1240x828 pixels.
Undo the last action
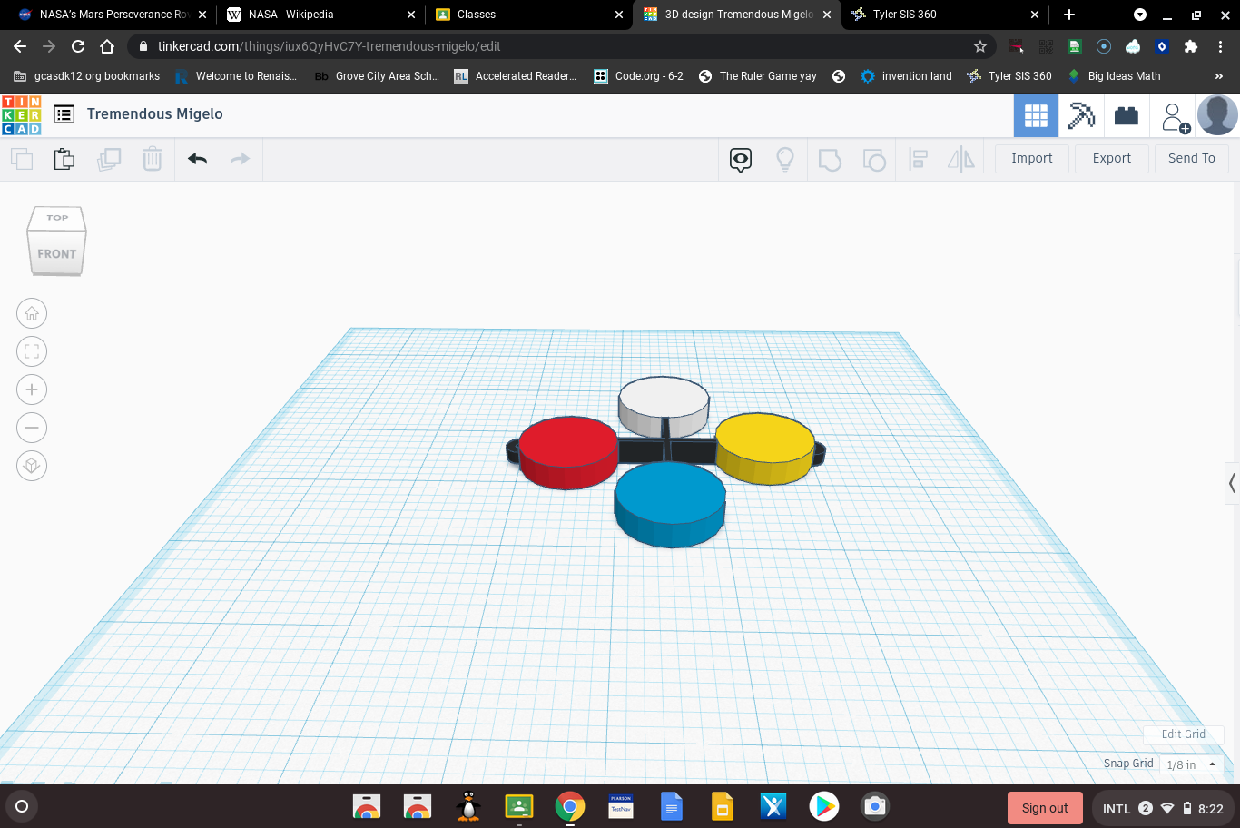coord(198,159)
